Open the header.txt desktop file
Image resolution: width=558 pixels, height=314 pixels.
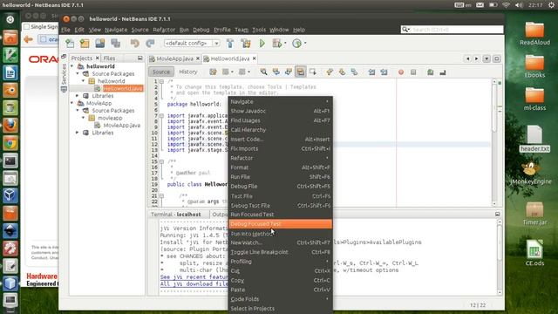click(534, 139)
